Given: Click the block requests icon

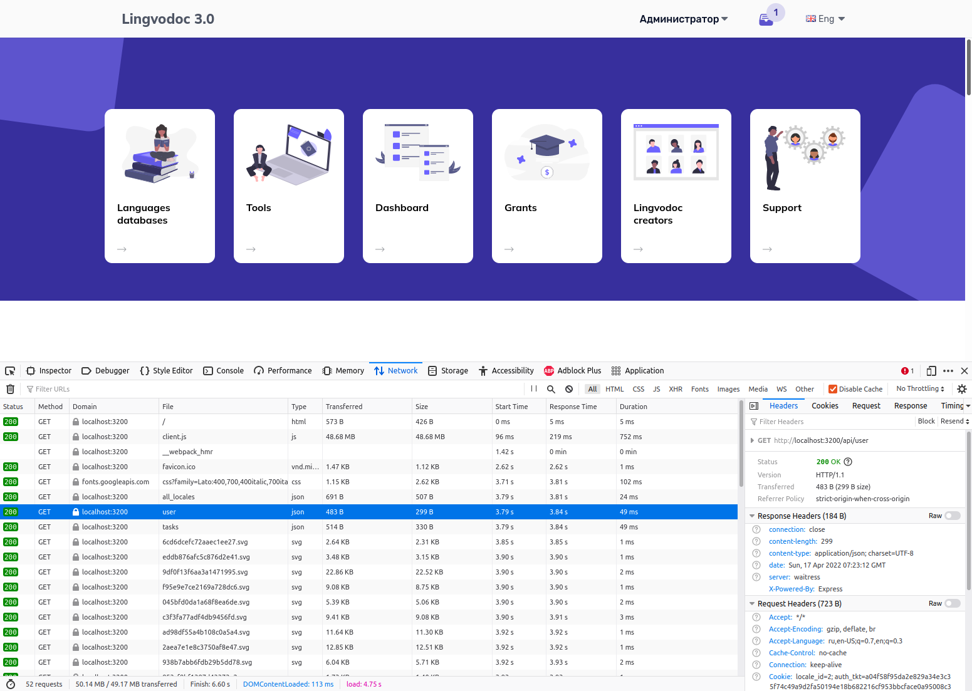Looking at the screenshot, I should pyautogui.click(x=568, y=388).
